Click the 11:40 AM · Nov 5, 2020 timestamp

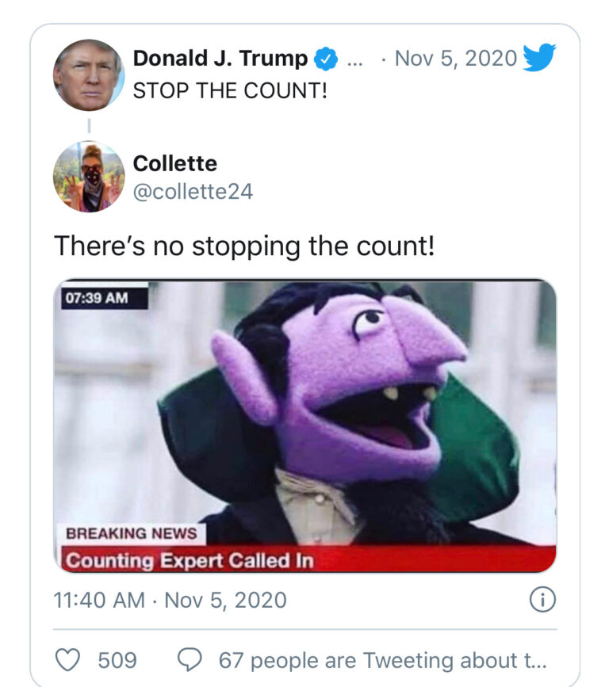coord(170,601)
